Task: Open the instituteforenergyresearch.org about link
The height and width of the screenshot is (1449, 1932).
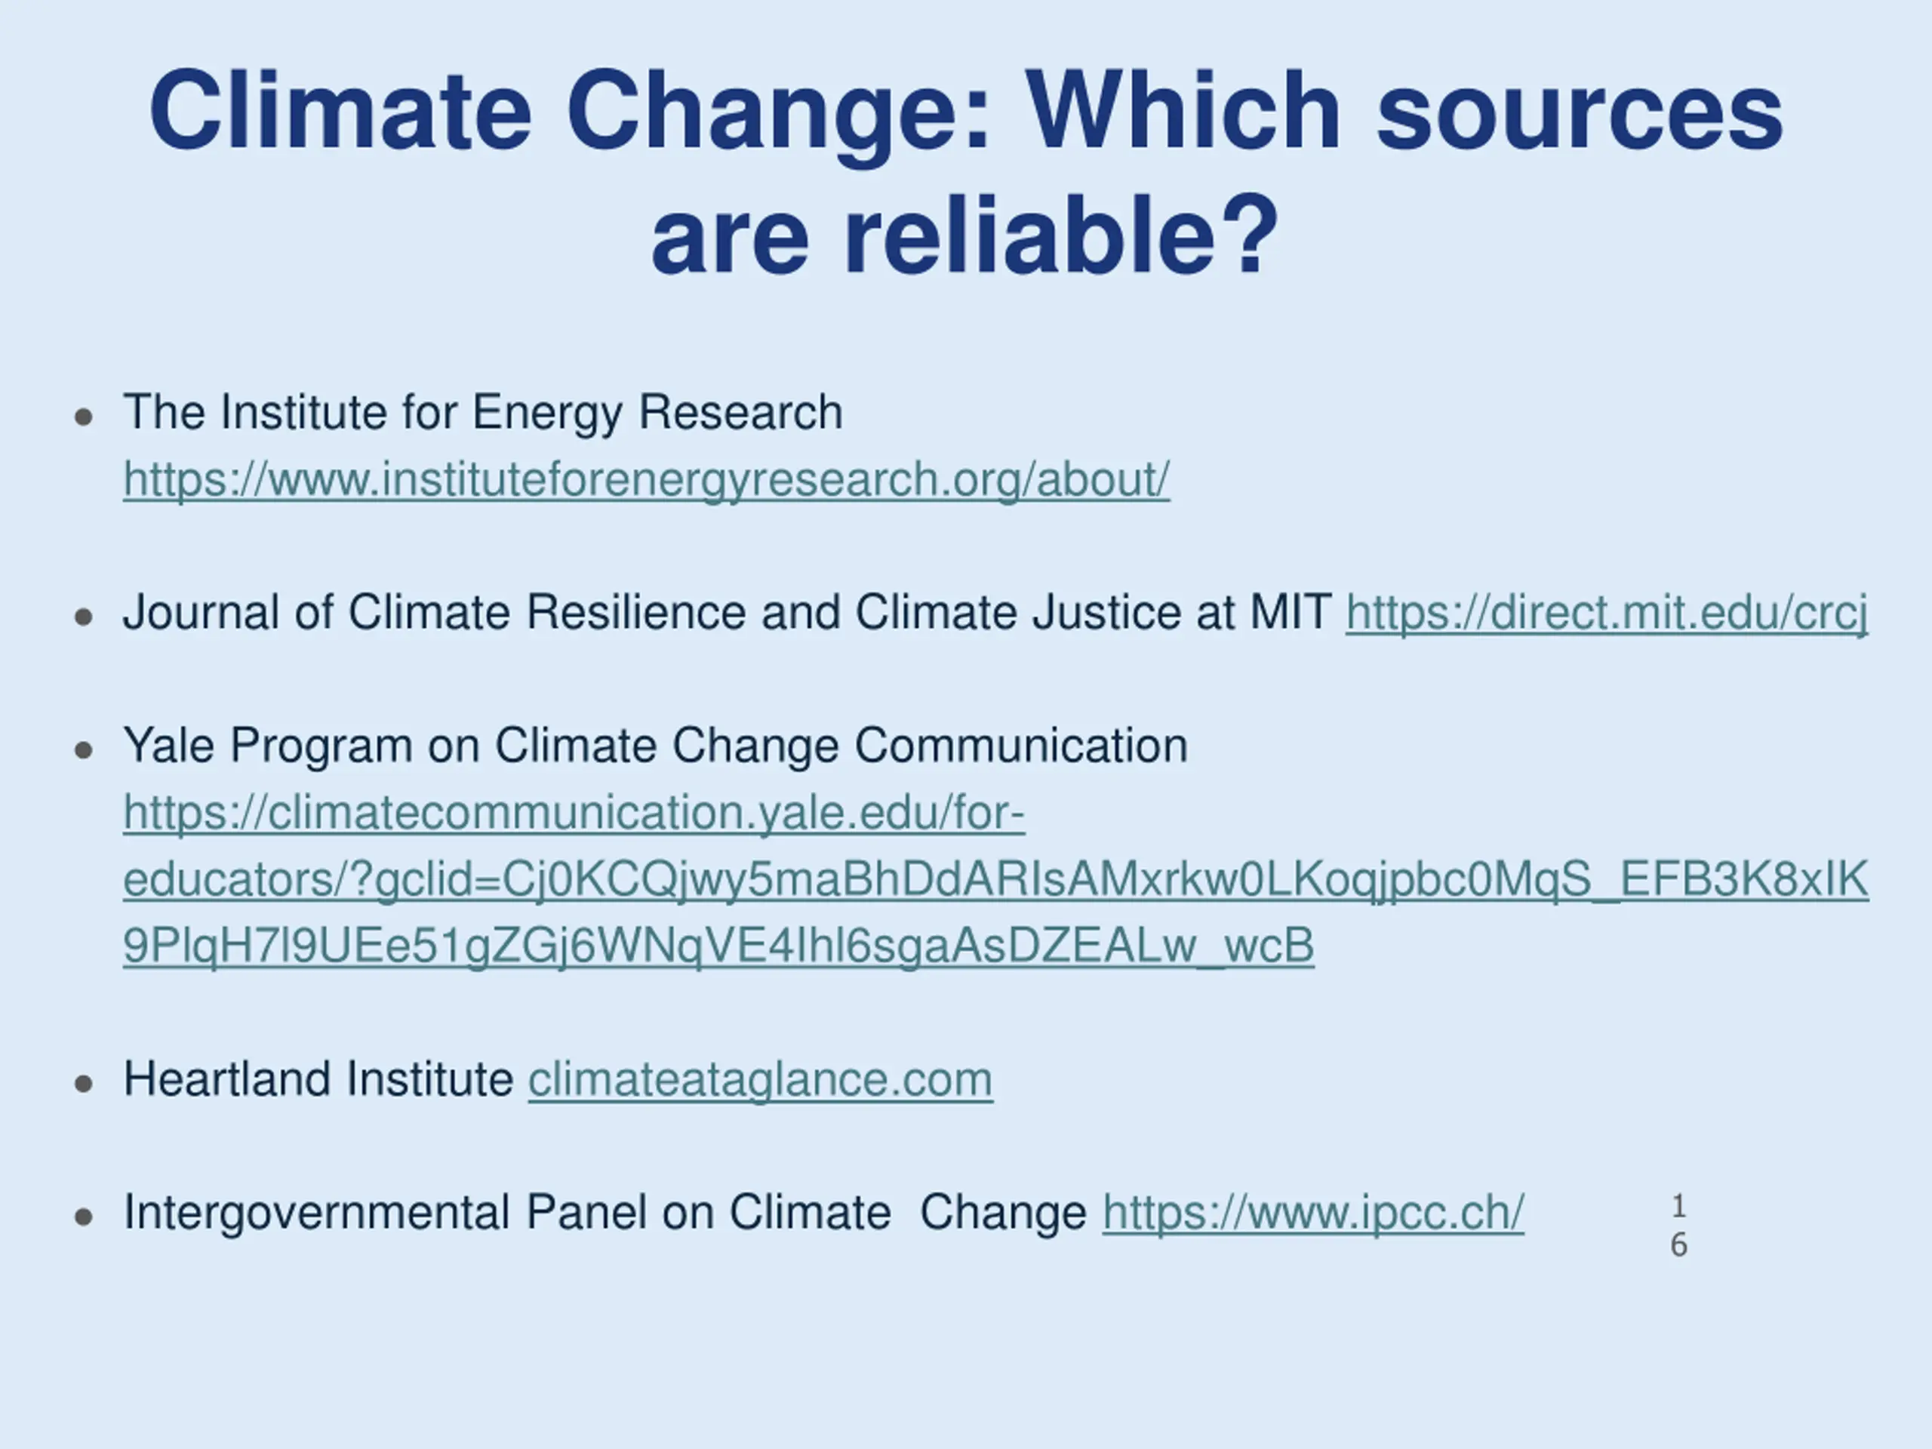Action: pos(646,479)
